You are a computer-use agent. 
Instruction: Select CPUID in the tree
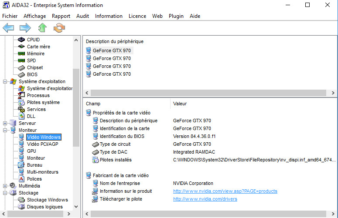point(33,40)
